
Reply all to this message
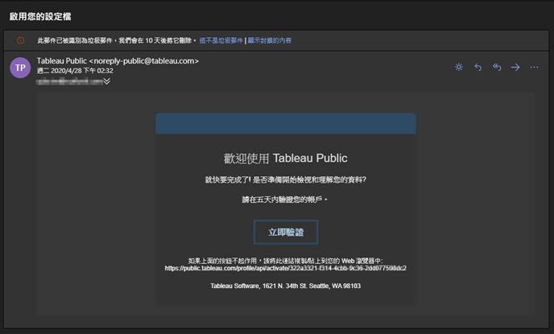click(x=497, y=67)
